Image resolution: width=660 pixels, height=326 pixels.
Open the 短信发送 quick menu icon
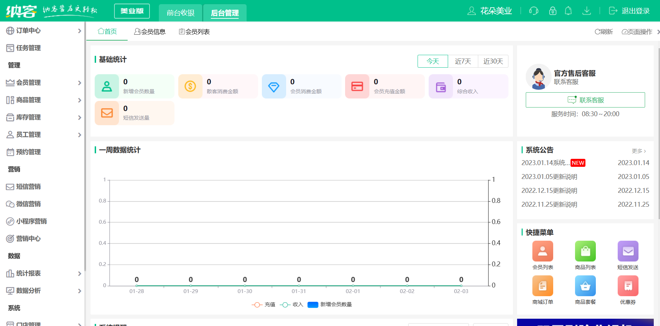628,251
